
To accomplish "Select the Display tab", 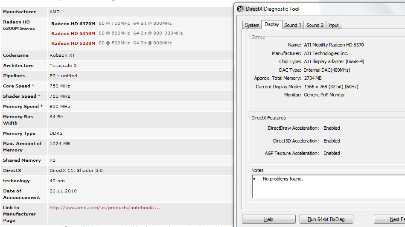I will click(272, 24).
